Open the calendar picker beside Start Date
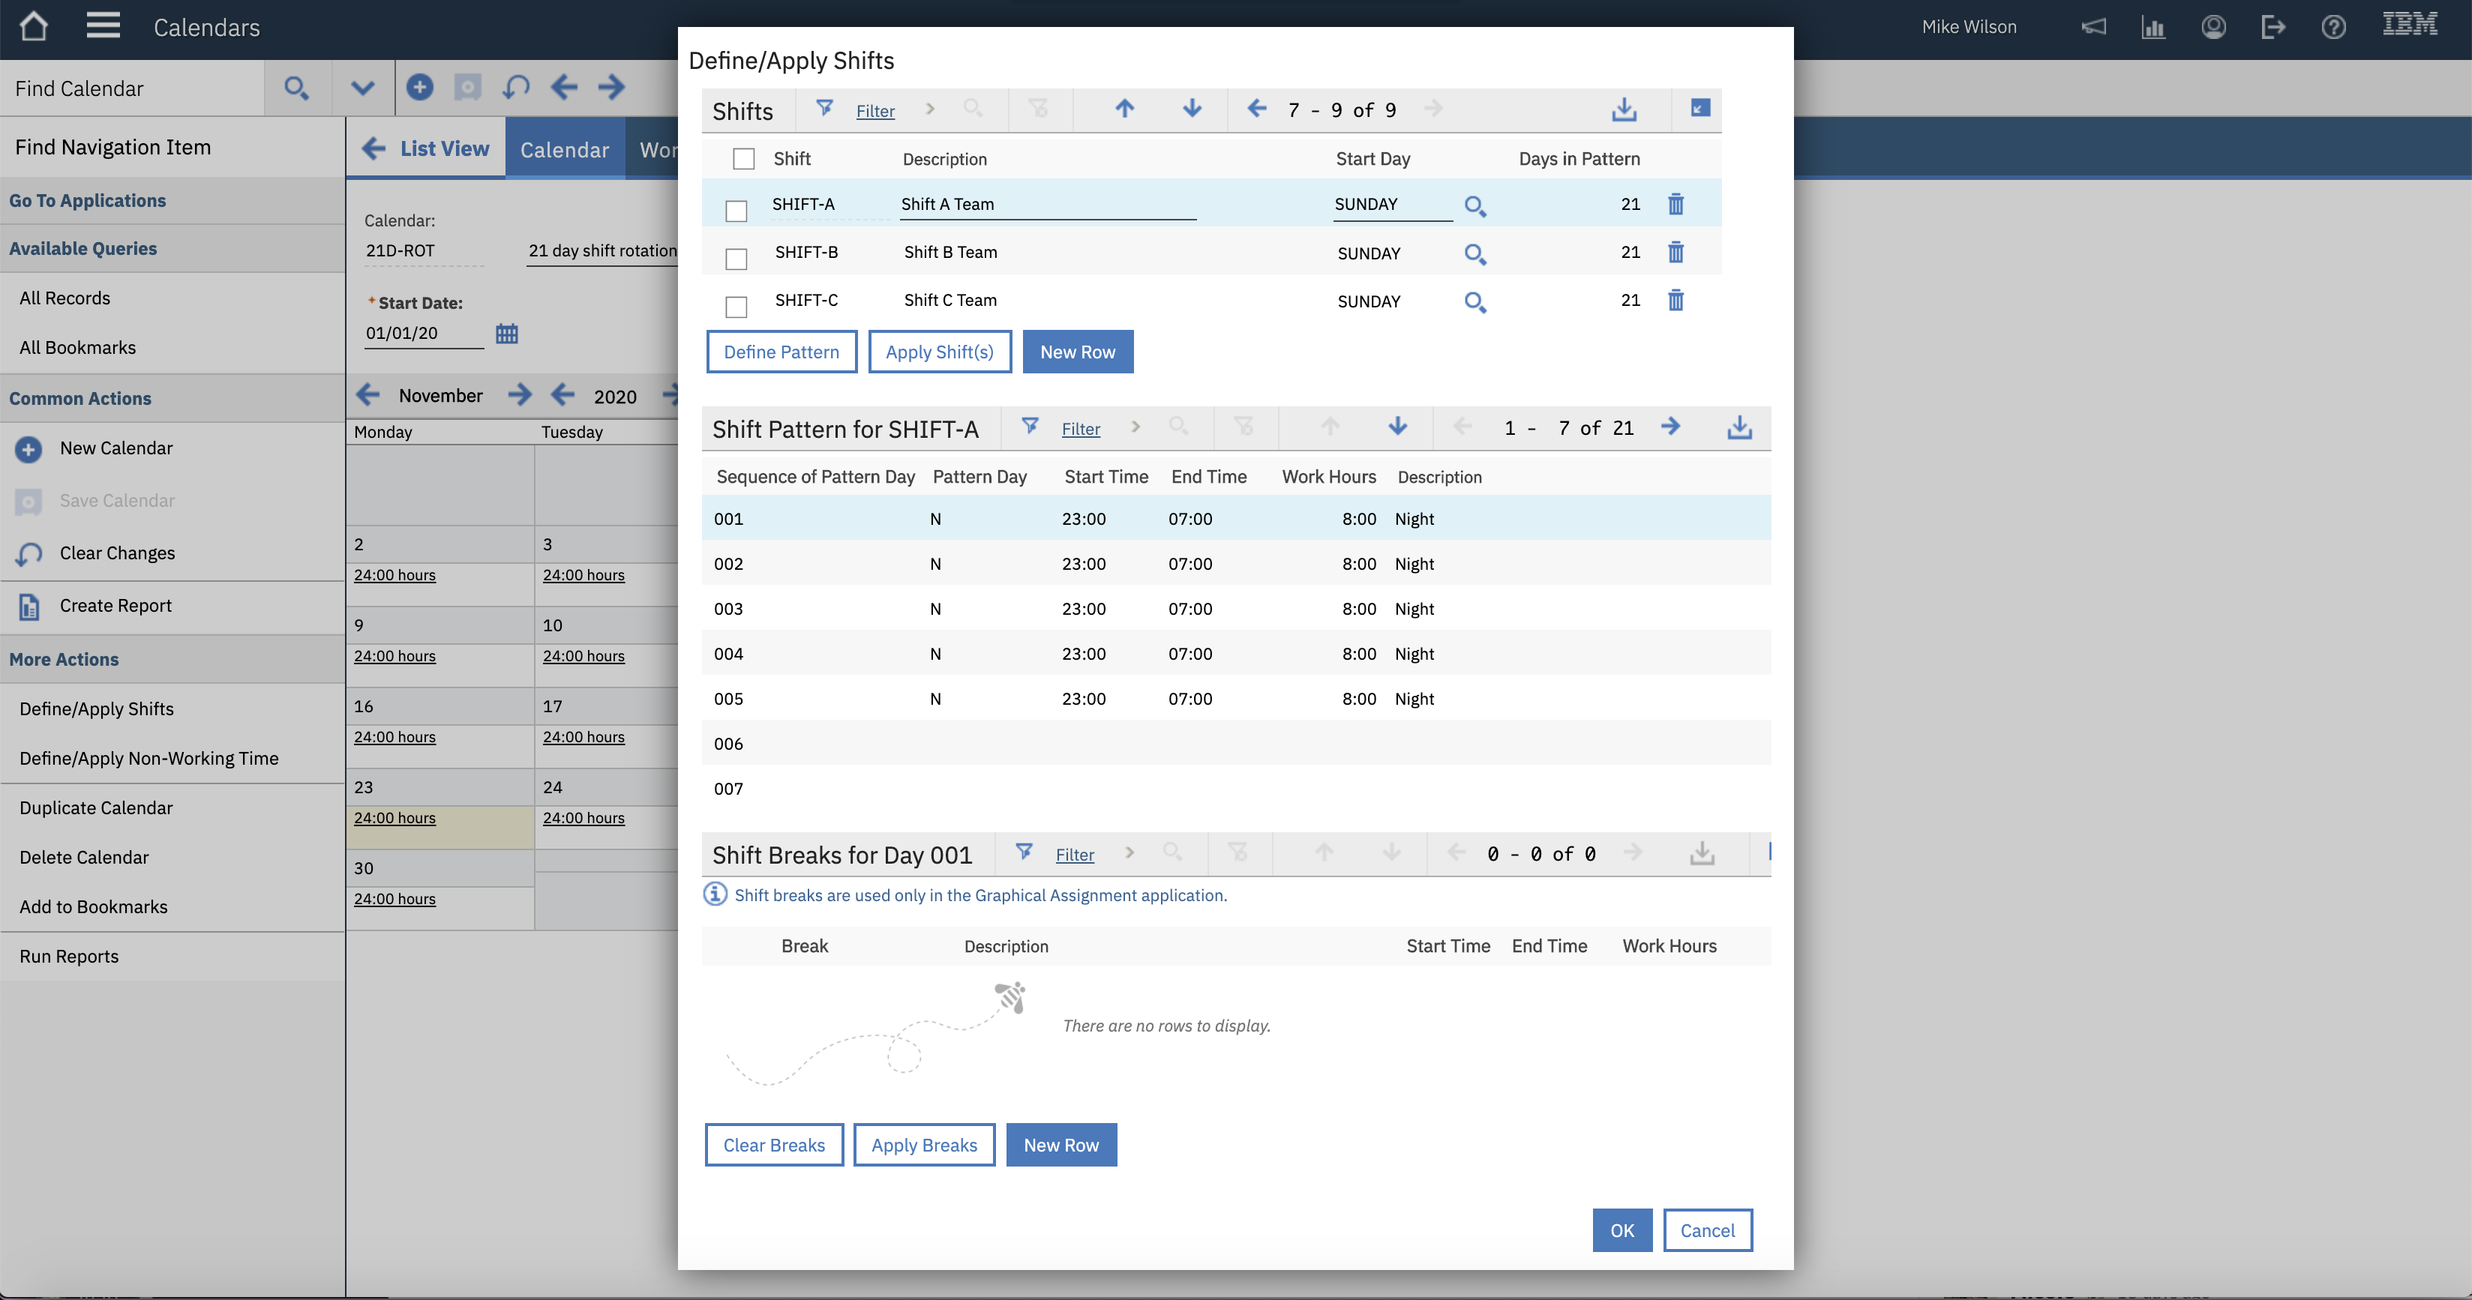 (507, 334)
